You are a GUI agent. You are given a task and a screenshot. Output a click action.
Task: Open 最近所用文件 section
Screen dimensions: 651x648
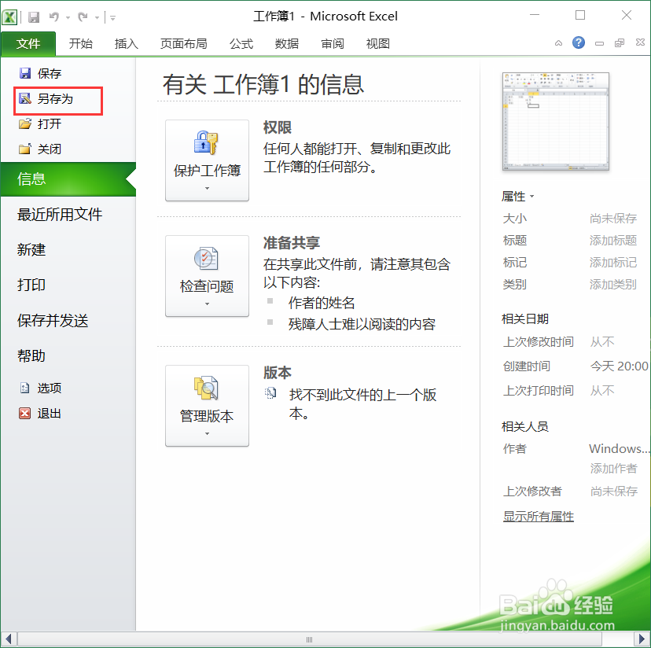(60, 215)
